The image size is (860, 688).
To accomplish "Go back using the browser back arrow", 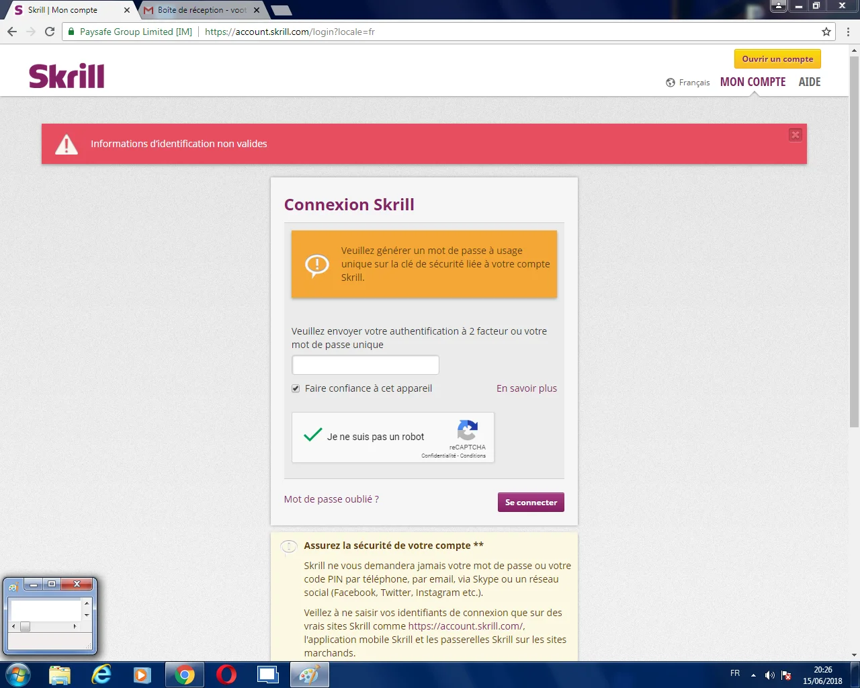I will coord(12,32).
